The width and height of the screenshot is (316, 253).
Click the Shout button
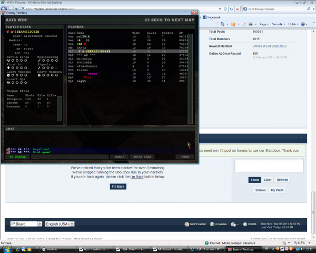[x=254, y=180]
